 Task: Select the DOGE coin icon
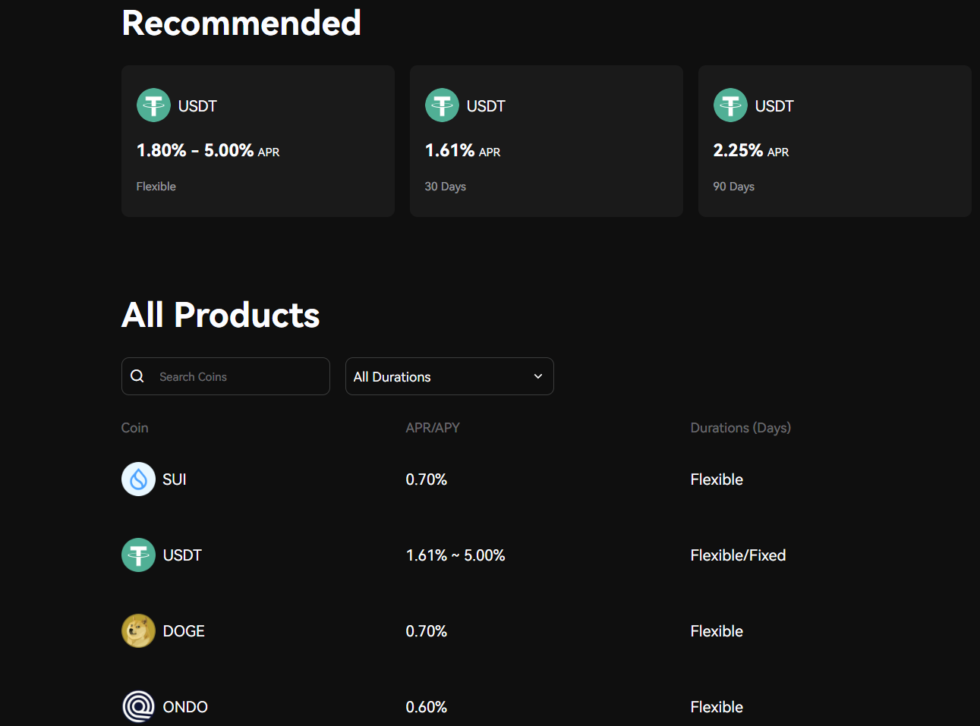click(138, 630)
